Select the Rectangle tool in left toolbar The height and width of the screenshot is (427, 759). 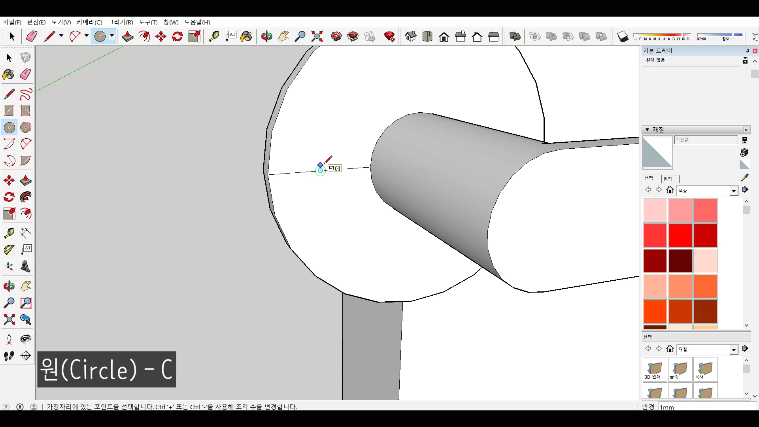coord(9,111)
